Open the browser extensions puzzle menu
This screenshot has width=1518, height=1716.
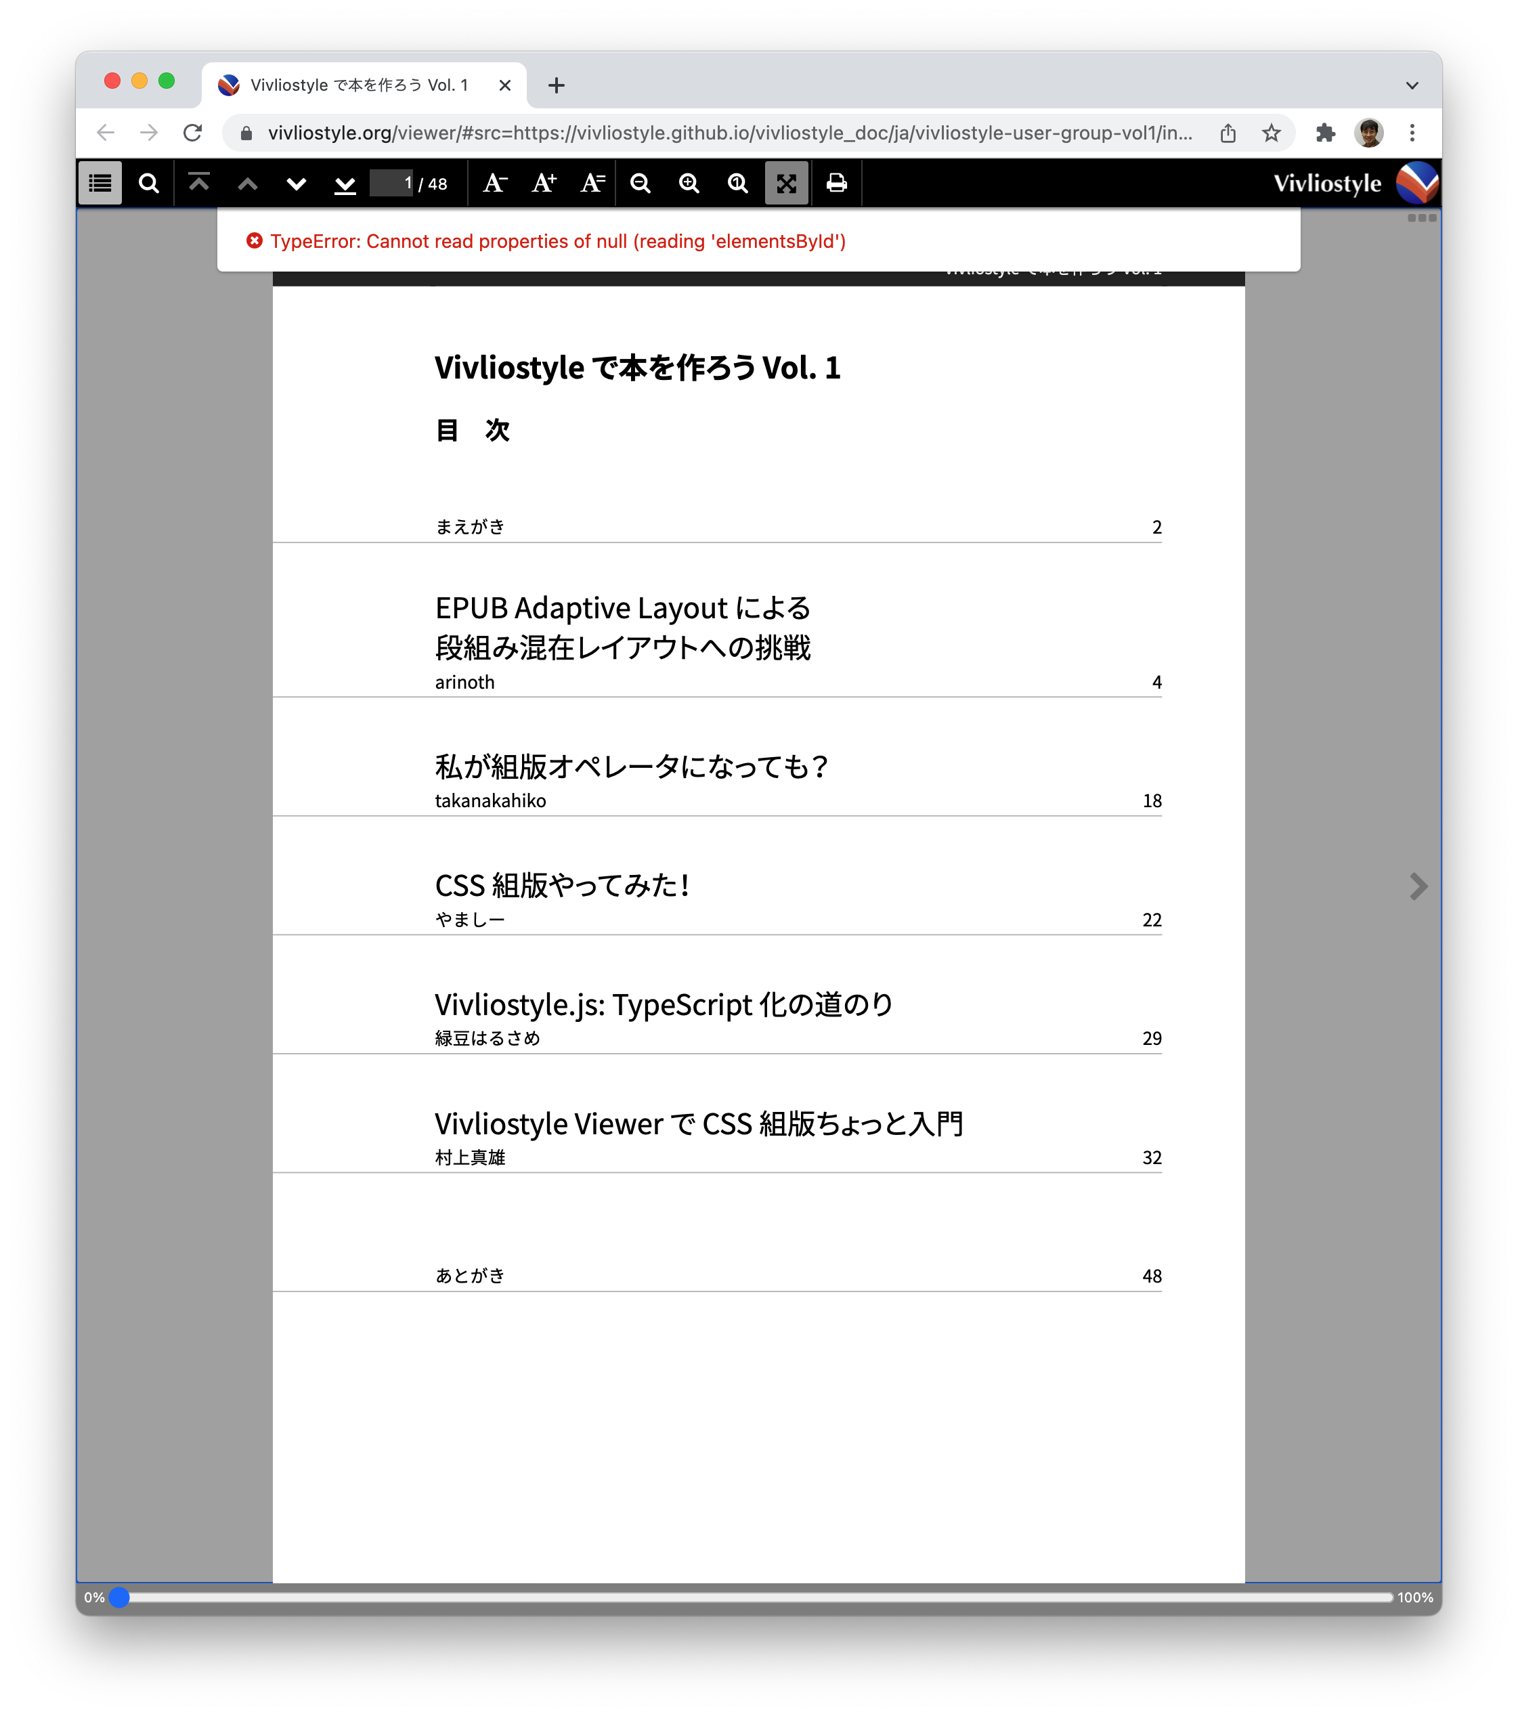click(x=1325, y=132)
